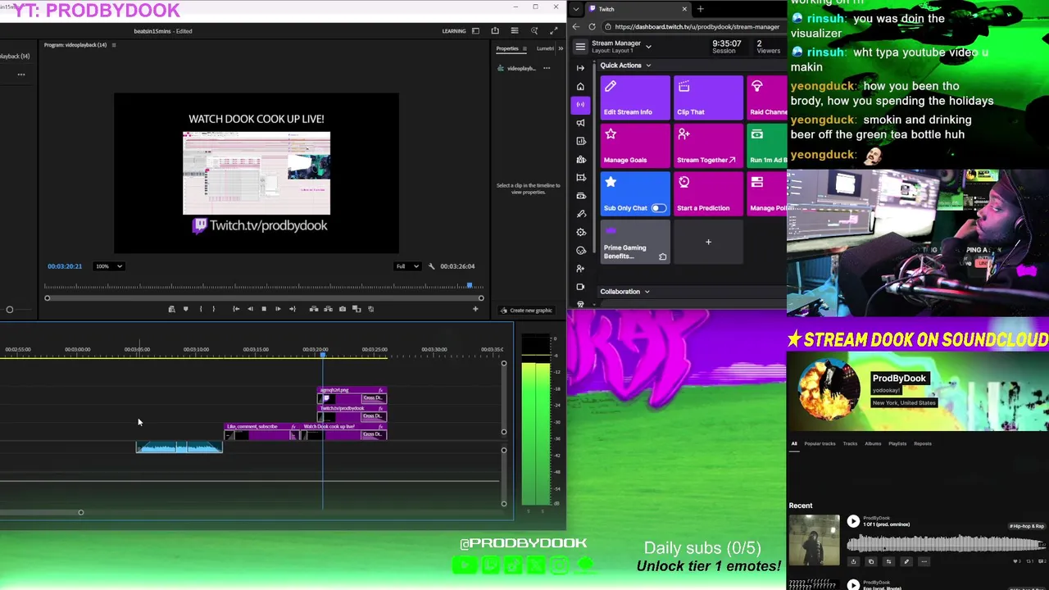The image size is (1049, 590).
Task: Stop playback in the Premiere program monitor
Action: (264, 309)
